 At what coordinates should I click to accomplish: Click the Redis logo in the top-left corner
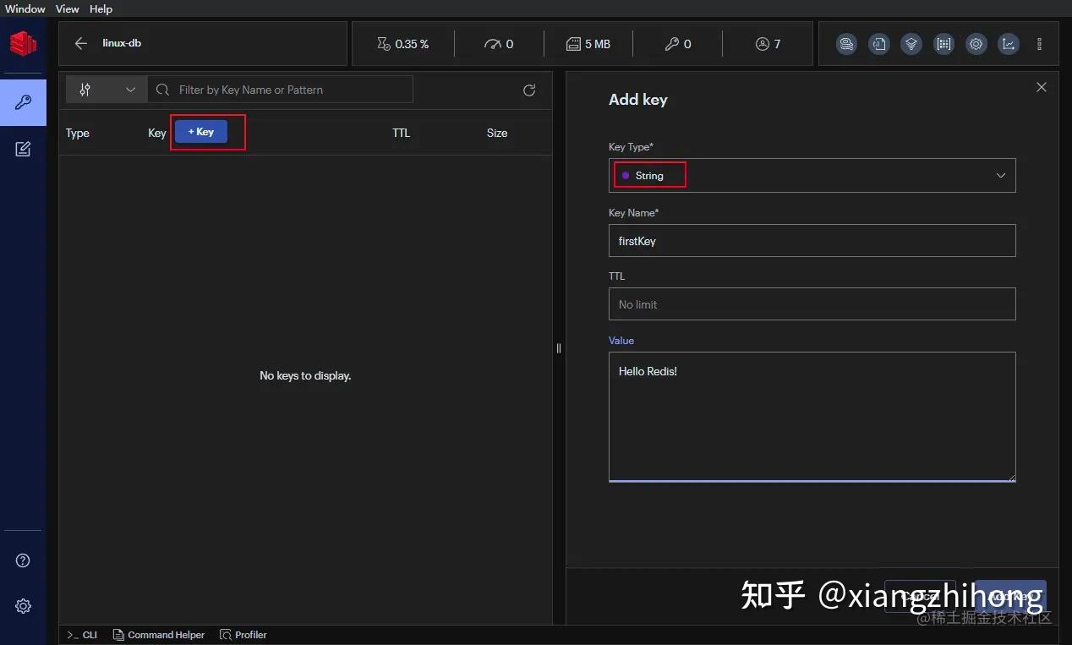[23, 43]
